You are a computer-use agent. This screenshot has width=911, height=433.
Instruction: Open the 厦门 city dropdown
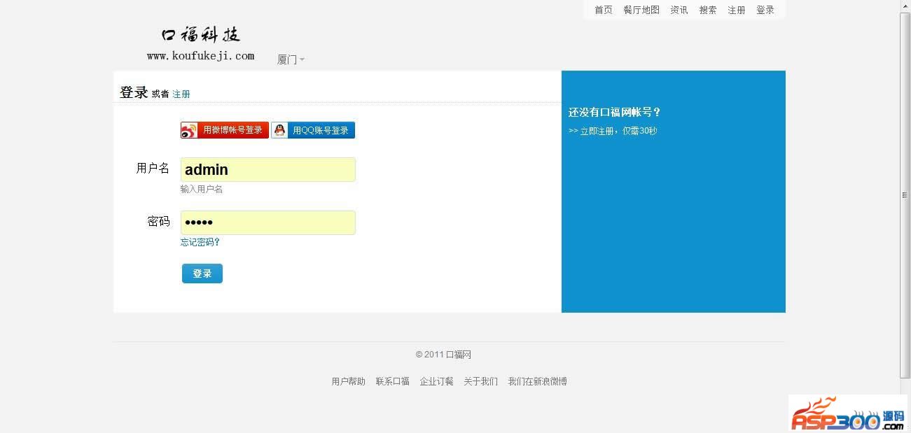tap(291, 59)
